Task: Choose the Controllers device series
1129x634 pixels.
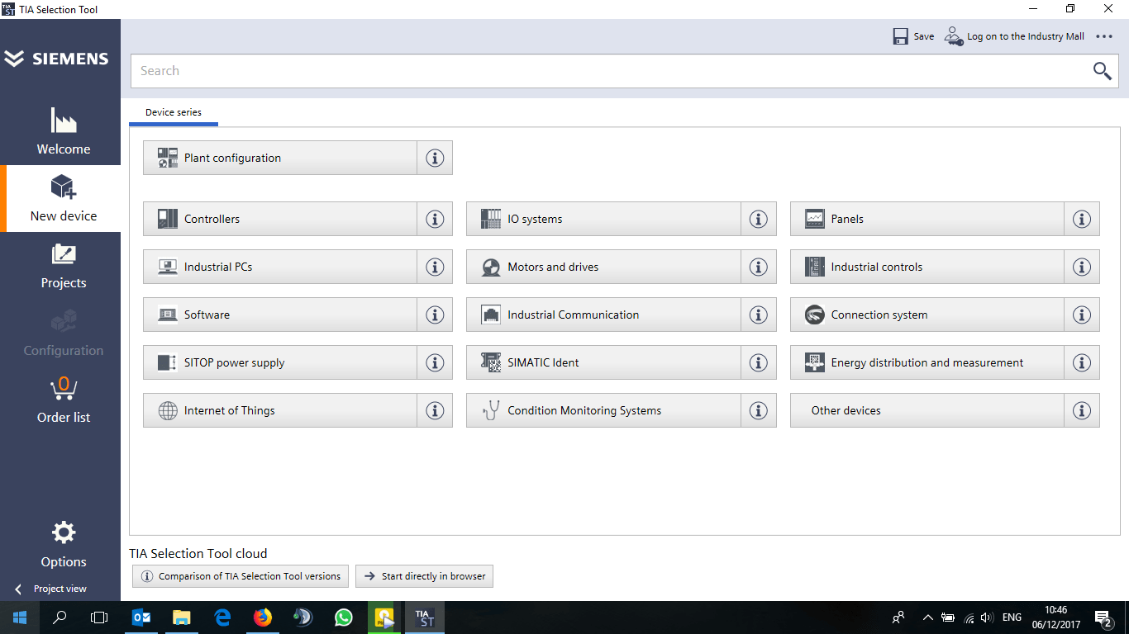Action: coord(280,219)
